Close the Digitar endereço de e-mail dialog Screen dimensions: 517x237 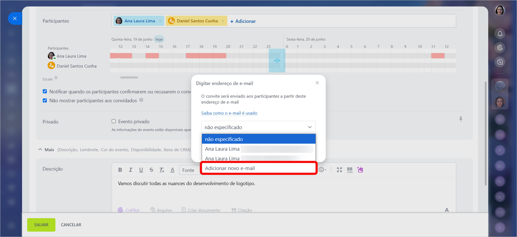pyautogui.click(x=317, y=83)
